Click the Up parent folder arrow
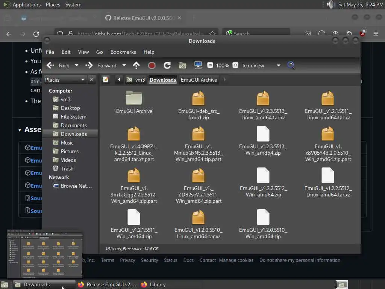 coord(136,65)
